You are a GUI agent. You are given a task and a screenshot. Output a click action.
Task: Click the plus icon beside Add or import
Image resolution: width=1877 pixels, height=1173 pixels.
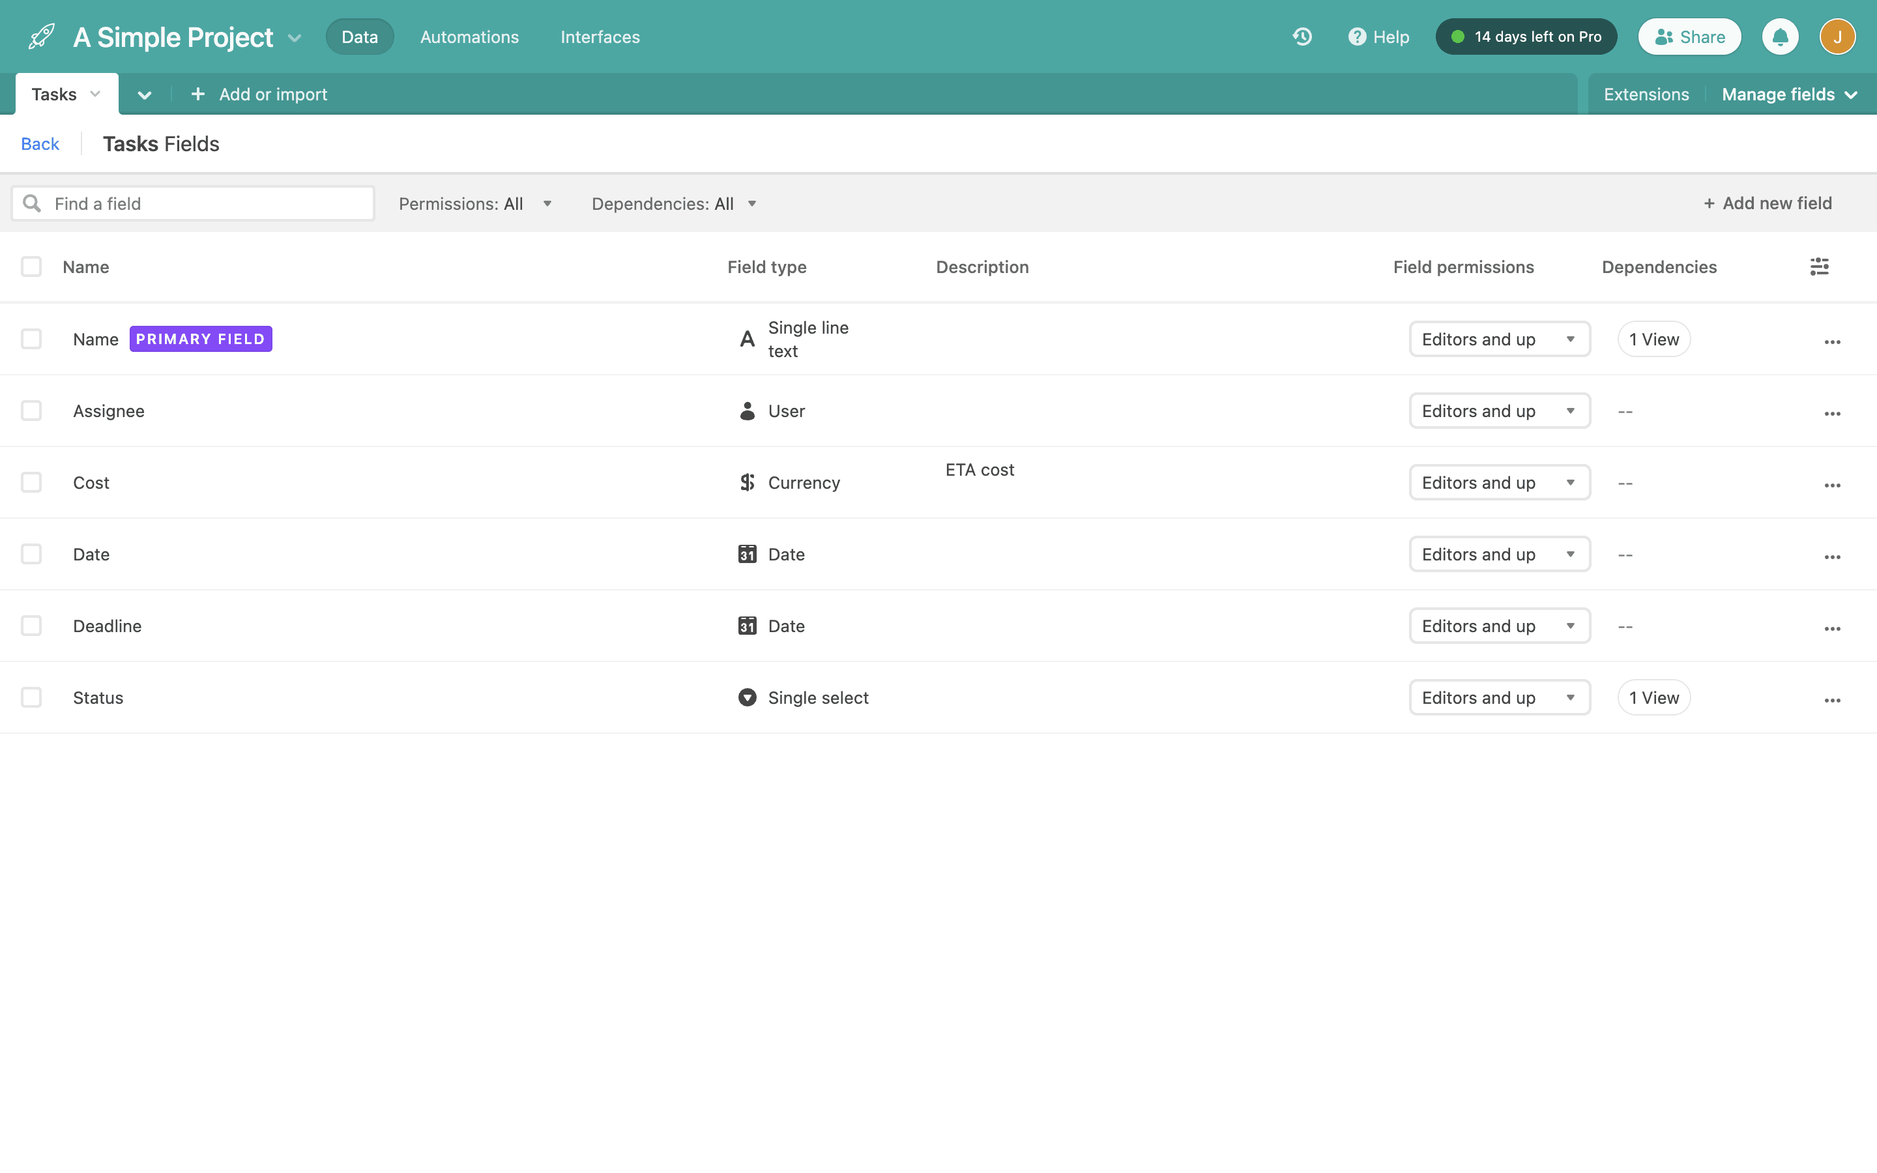click(x=197, y=94)
